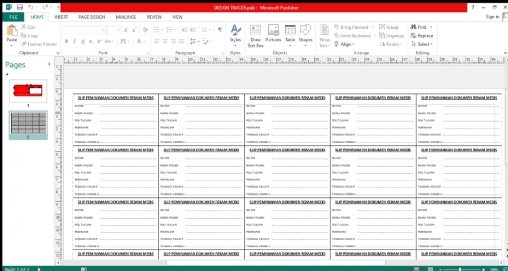Click the zoom in plus button

coord(483,269)
